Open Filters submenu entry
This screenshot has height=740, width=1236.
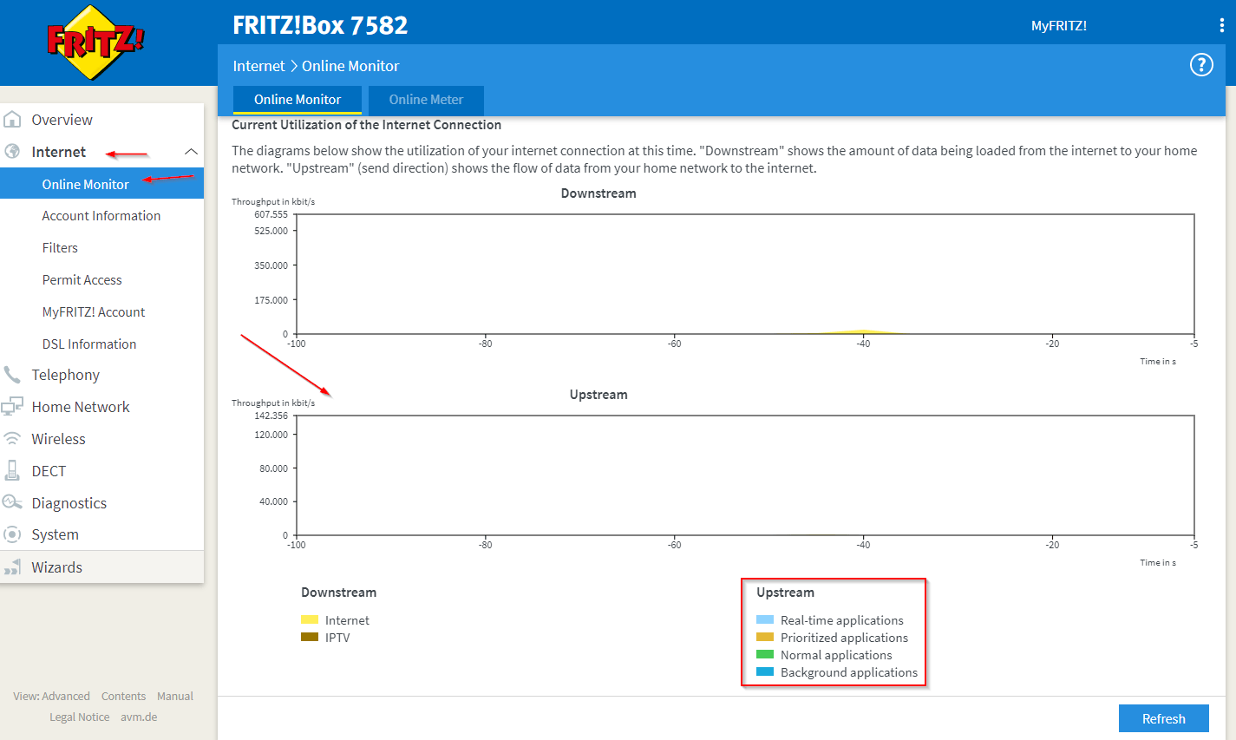[60, 248]
